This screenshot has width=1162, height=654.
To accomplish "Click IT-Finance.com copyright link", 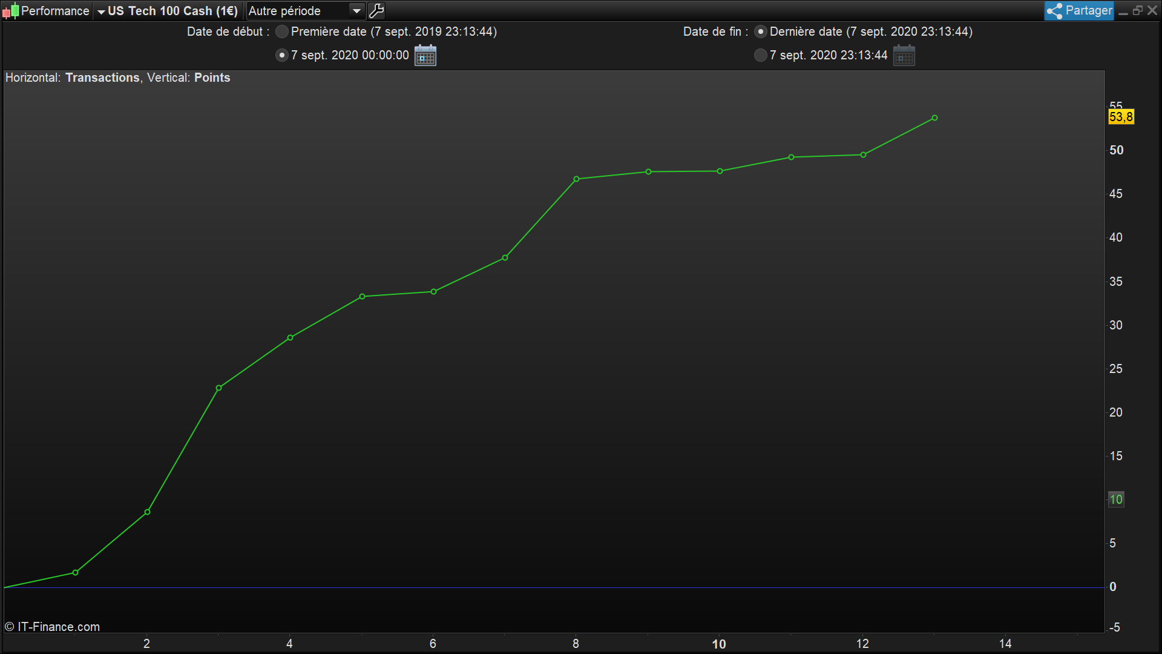I will click(x=52, y=627).
